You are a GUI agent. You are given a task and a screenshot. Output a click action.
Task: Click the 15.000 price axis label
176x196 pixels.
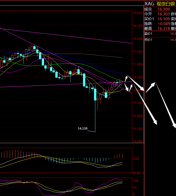tap(138, 116)
